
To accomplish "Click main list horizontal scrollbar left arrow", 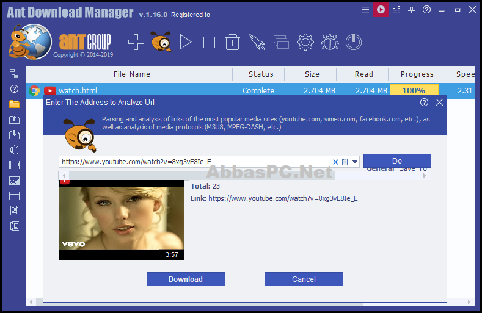I will point(31,302).
